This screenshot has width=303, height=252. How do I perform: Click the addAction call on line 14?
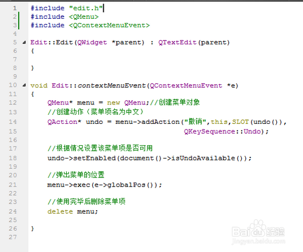[160, 122]
